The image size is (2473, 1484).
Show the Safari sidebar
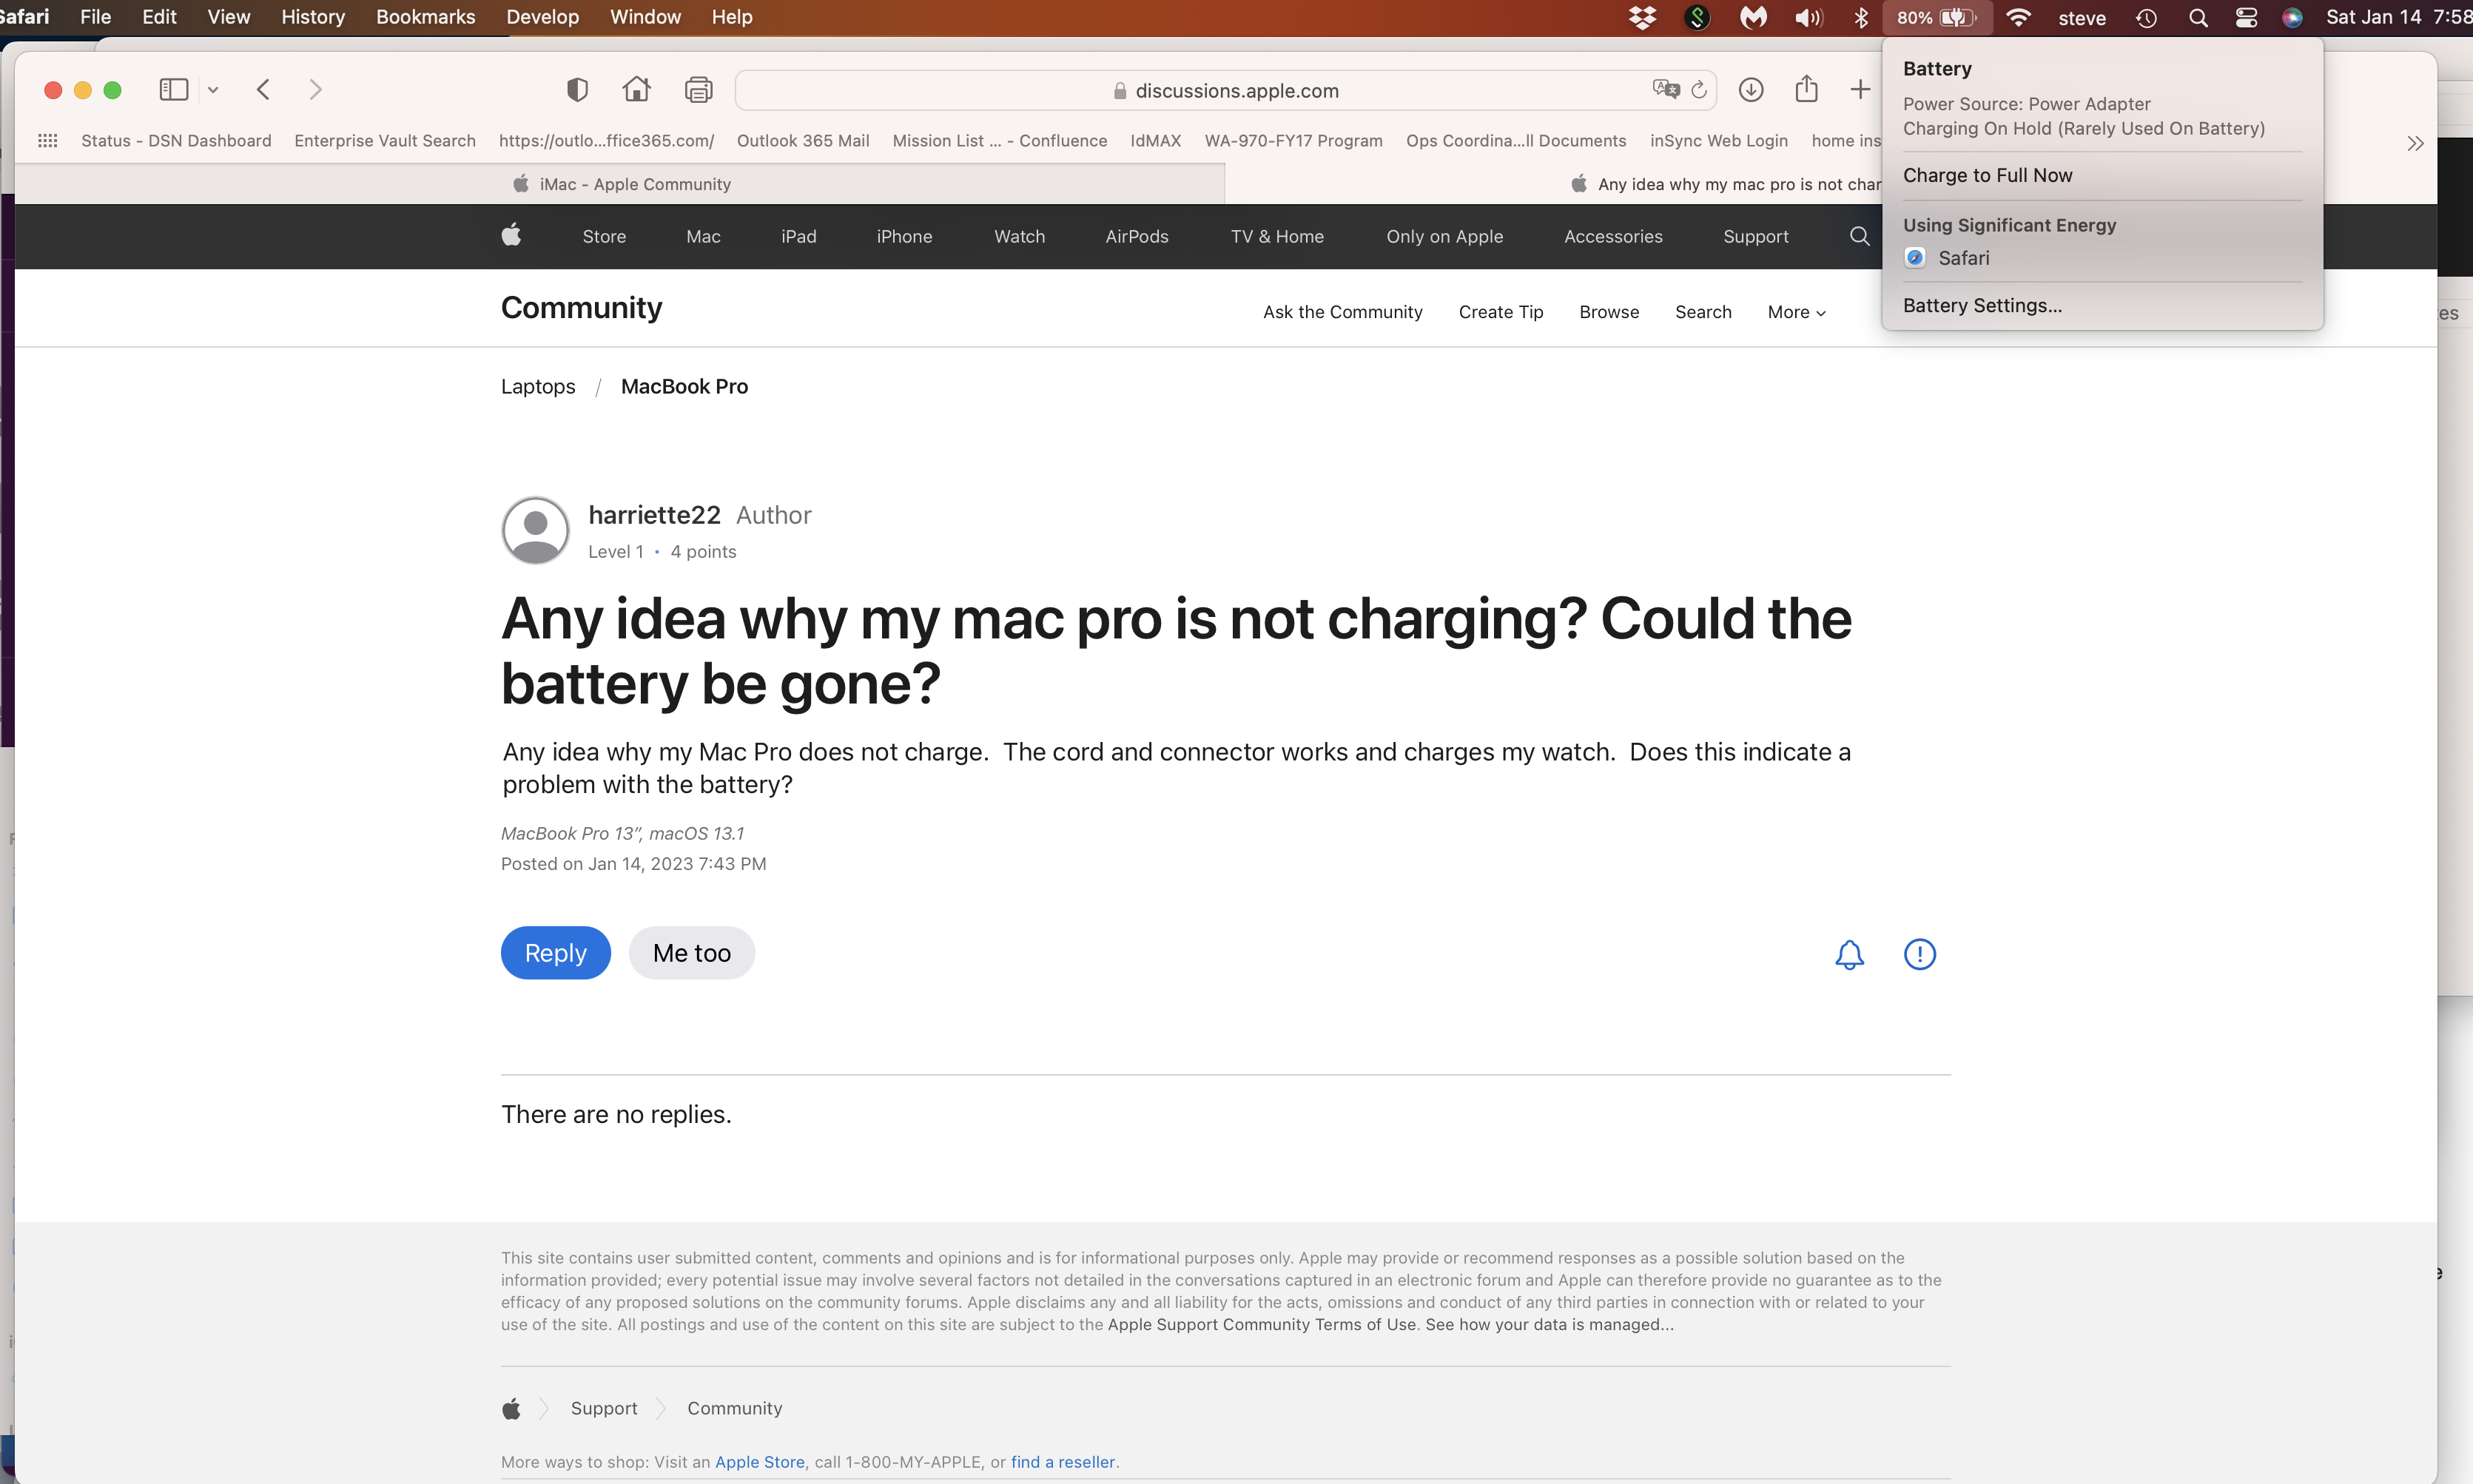(173, 89)
